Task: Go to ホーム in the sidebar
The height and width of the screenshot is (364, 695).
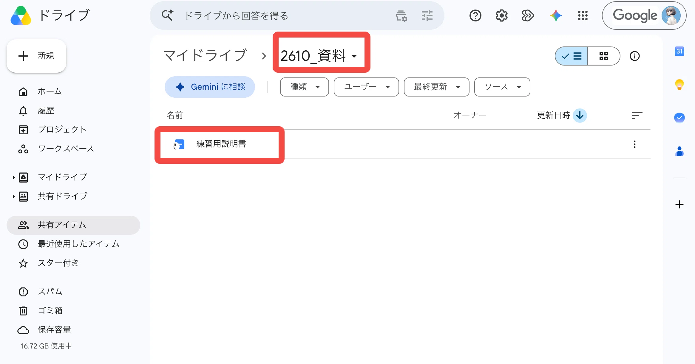Action: coord(73,92)
